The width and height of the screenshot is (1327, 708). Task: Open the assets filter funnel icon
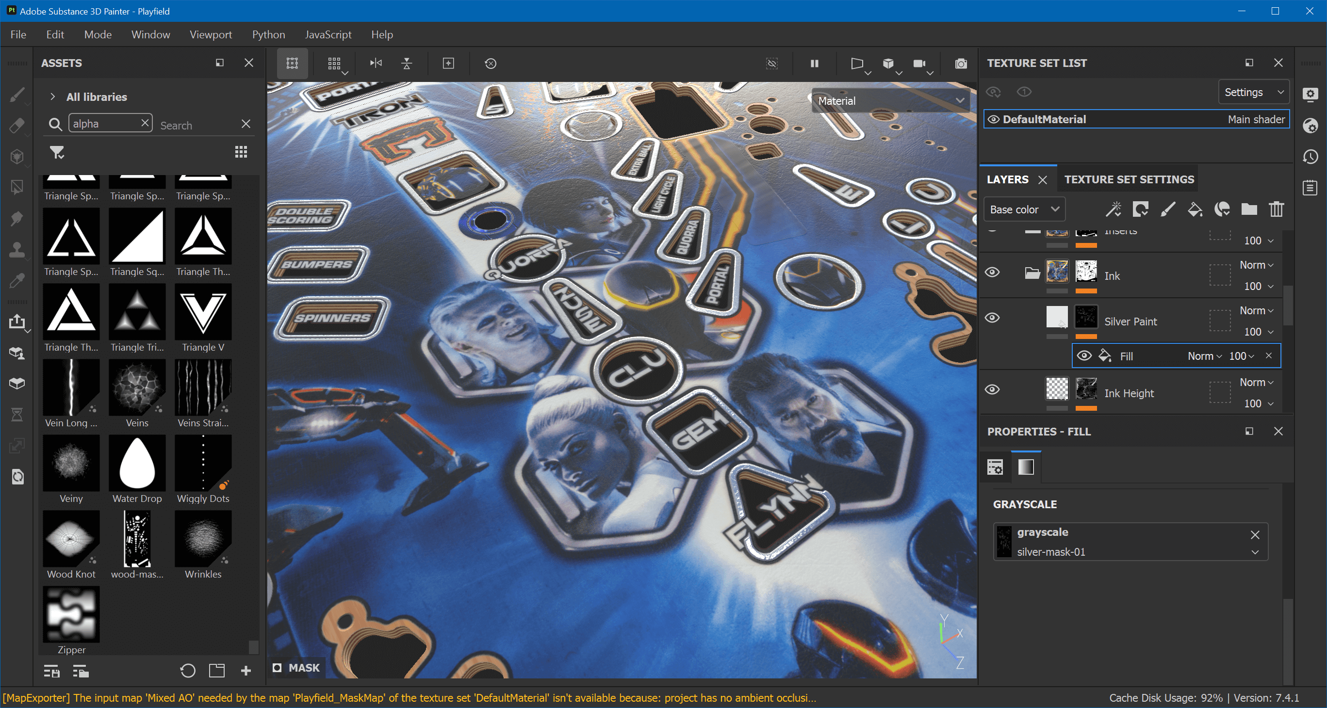pos(57,152)
